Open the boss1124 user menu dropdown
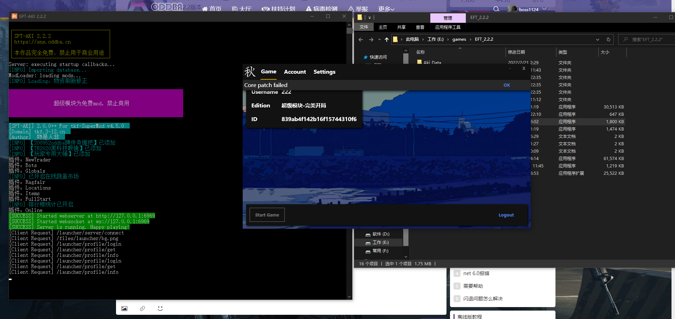The width and height of the screenshot is (675, 319). pyautogui.click(x=544, y=9)
